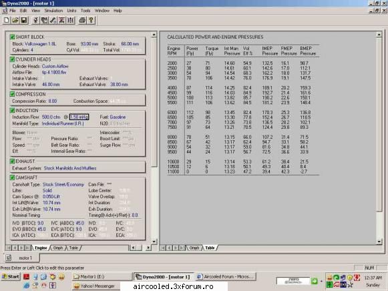Click the left panel scrollbar down arrow

(154, 242)
